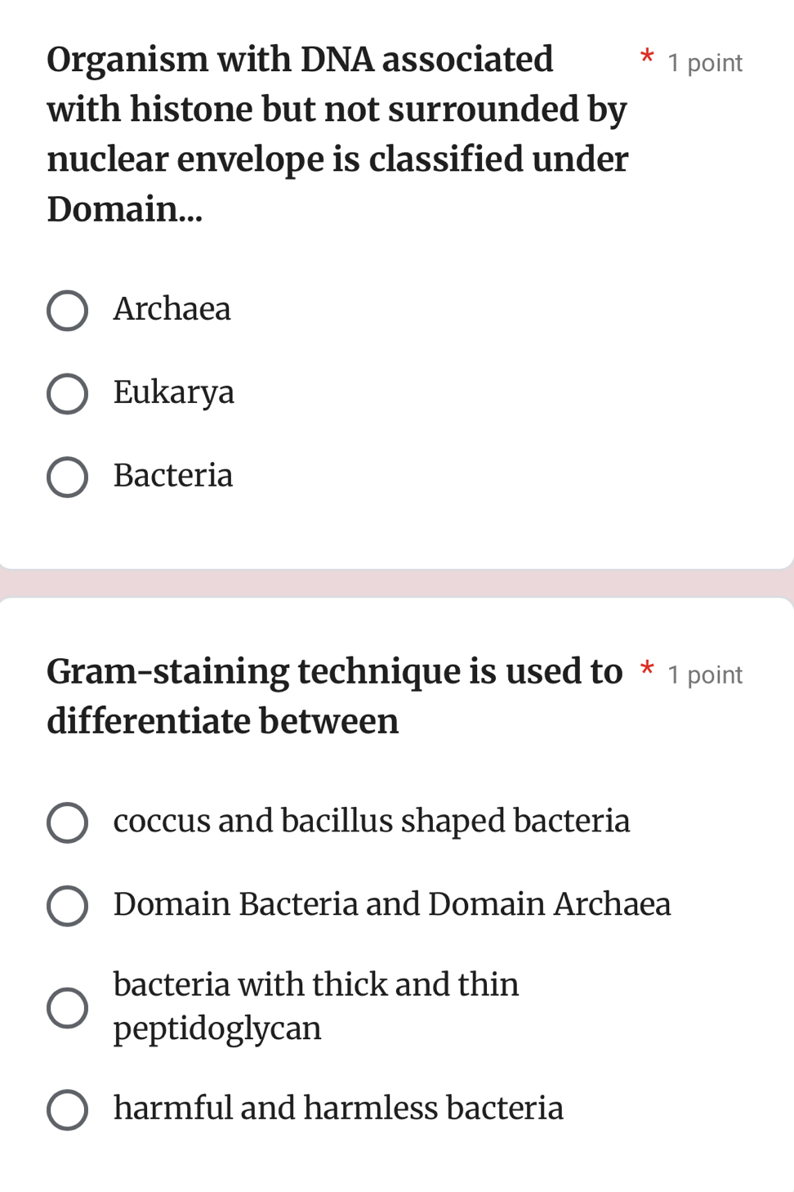Screen dimensions: 794x1192
Task: Click the "Domain Bacteria and Domain Archaea" text
Action: [x=392, y=904]
